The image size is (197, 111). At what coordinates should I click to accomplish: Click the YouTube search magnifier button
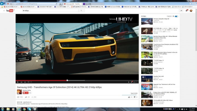82,11
